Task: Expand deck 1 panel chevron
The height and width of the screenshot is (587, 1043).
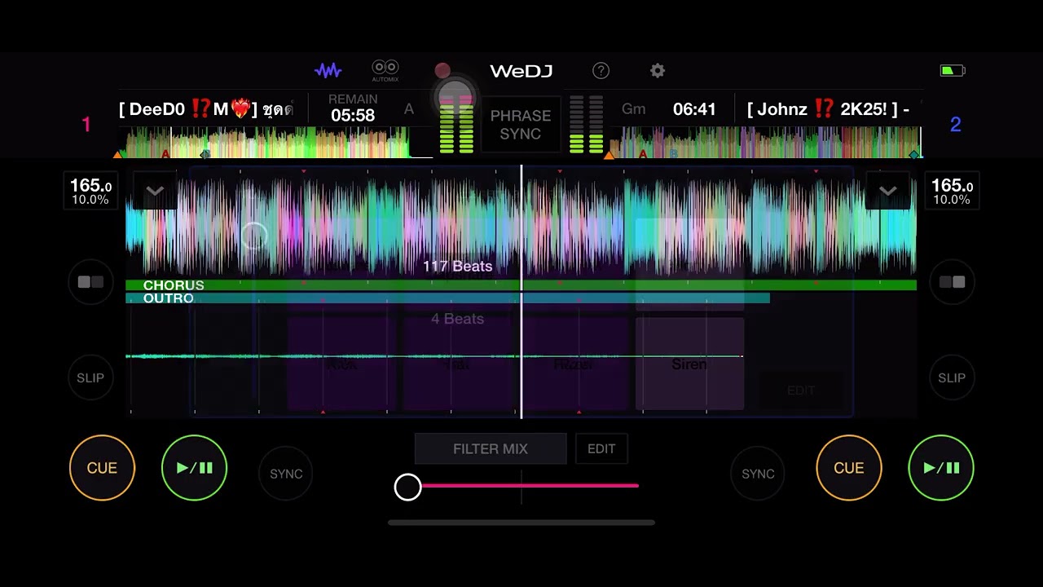Action: [155, 191]
